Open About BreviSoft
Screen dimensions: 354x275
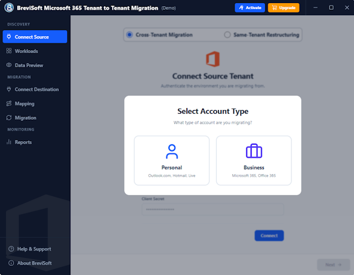(x=35, y=263)
